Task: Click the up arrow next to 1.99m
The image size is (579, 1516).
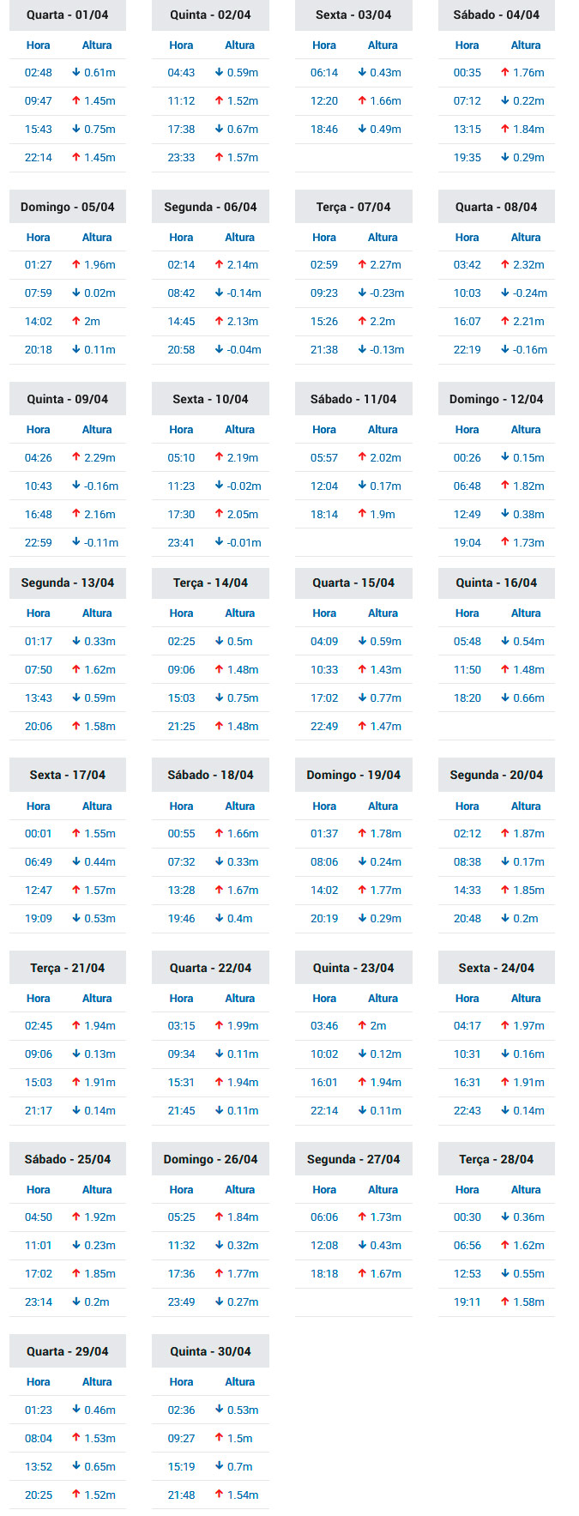Action: pos(219,1026)
